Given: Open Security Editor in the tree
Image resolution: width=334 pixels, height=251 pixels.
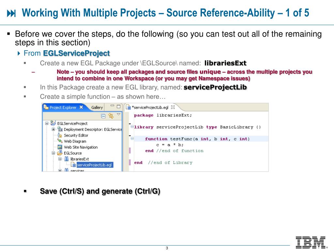Looking at the screenshot, I should [x=76, y=135].
